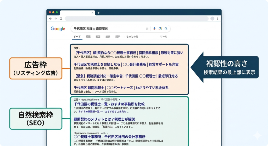The image size is (268, 146).
Task: Open Google Lens image search icon
Action: tap(160, 29)
